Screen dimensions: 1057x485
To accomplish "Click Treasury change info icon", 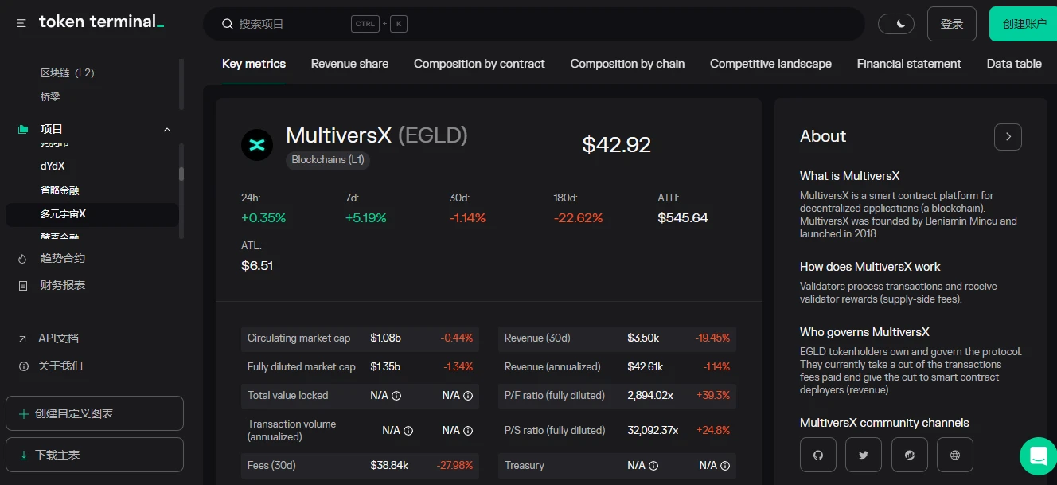I will [x=725, y=466].
